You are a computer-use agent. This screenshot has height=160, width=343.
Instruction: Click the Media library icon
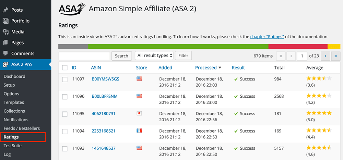tap(5, 32)
